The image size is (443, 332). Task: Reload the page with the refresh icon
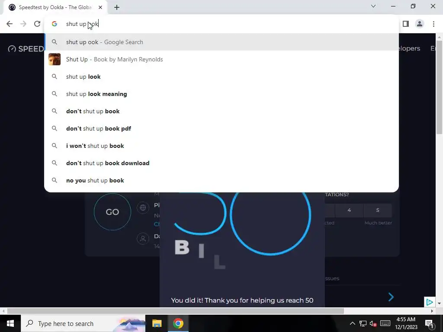pos(37,24)
